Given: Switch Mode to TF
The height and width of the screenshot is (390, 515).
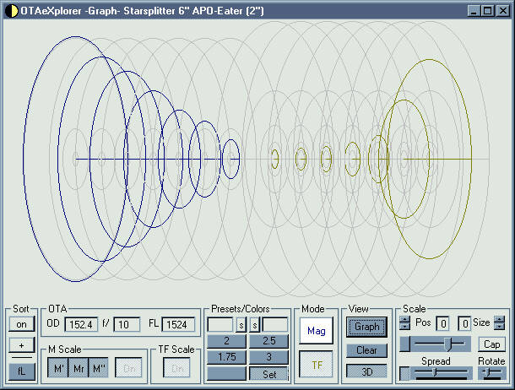Looking at the screenshot, I should coord(316,365).
